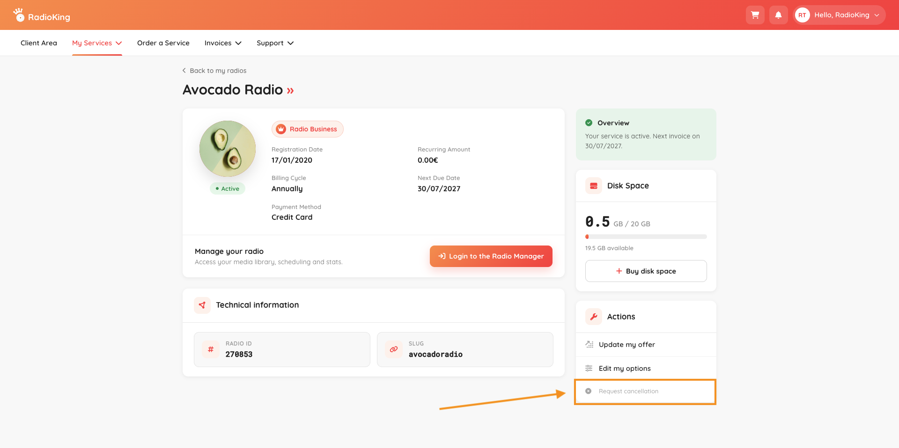Click the Update my offer icon
The image size is (899, 448).
589,345
